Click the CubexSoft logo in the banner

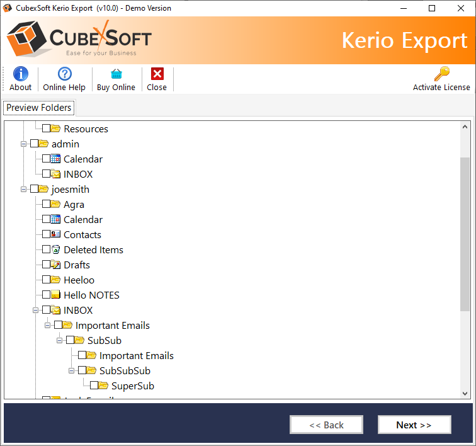(79, 38)
